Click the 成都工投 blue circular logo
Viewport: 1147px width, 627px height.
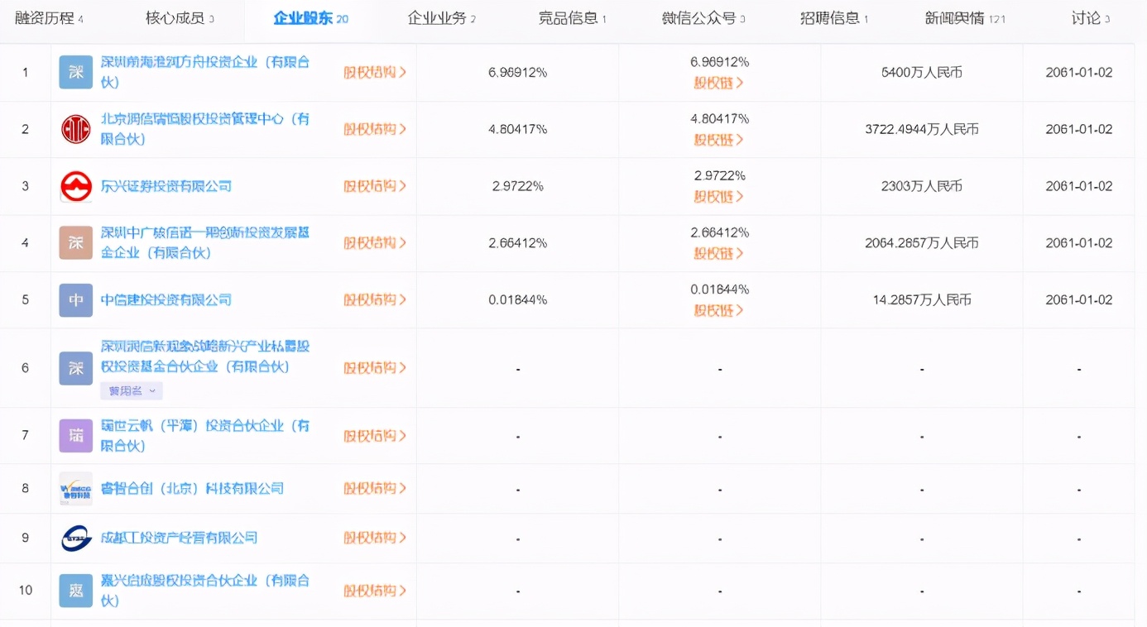click(x=75, y=538)
